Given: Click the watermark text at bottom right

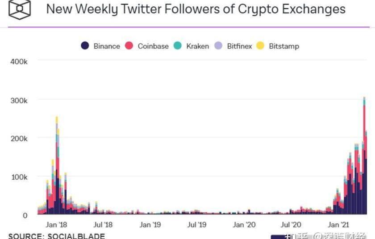Looking at the screenshot, I should pos(326,235).
